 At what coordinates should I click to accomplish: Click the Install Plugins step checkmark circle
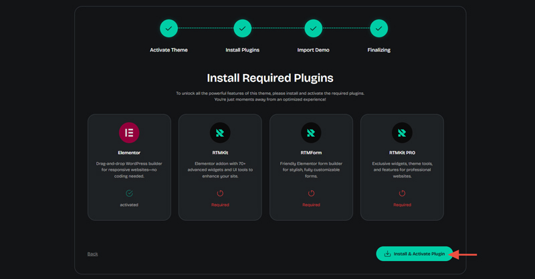(x=242, y=28)
